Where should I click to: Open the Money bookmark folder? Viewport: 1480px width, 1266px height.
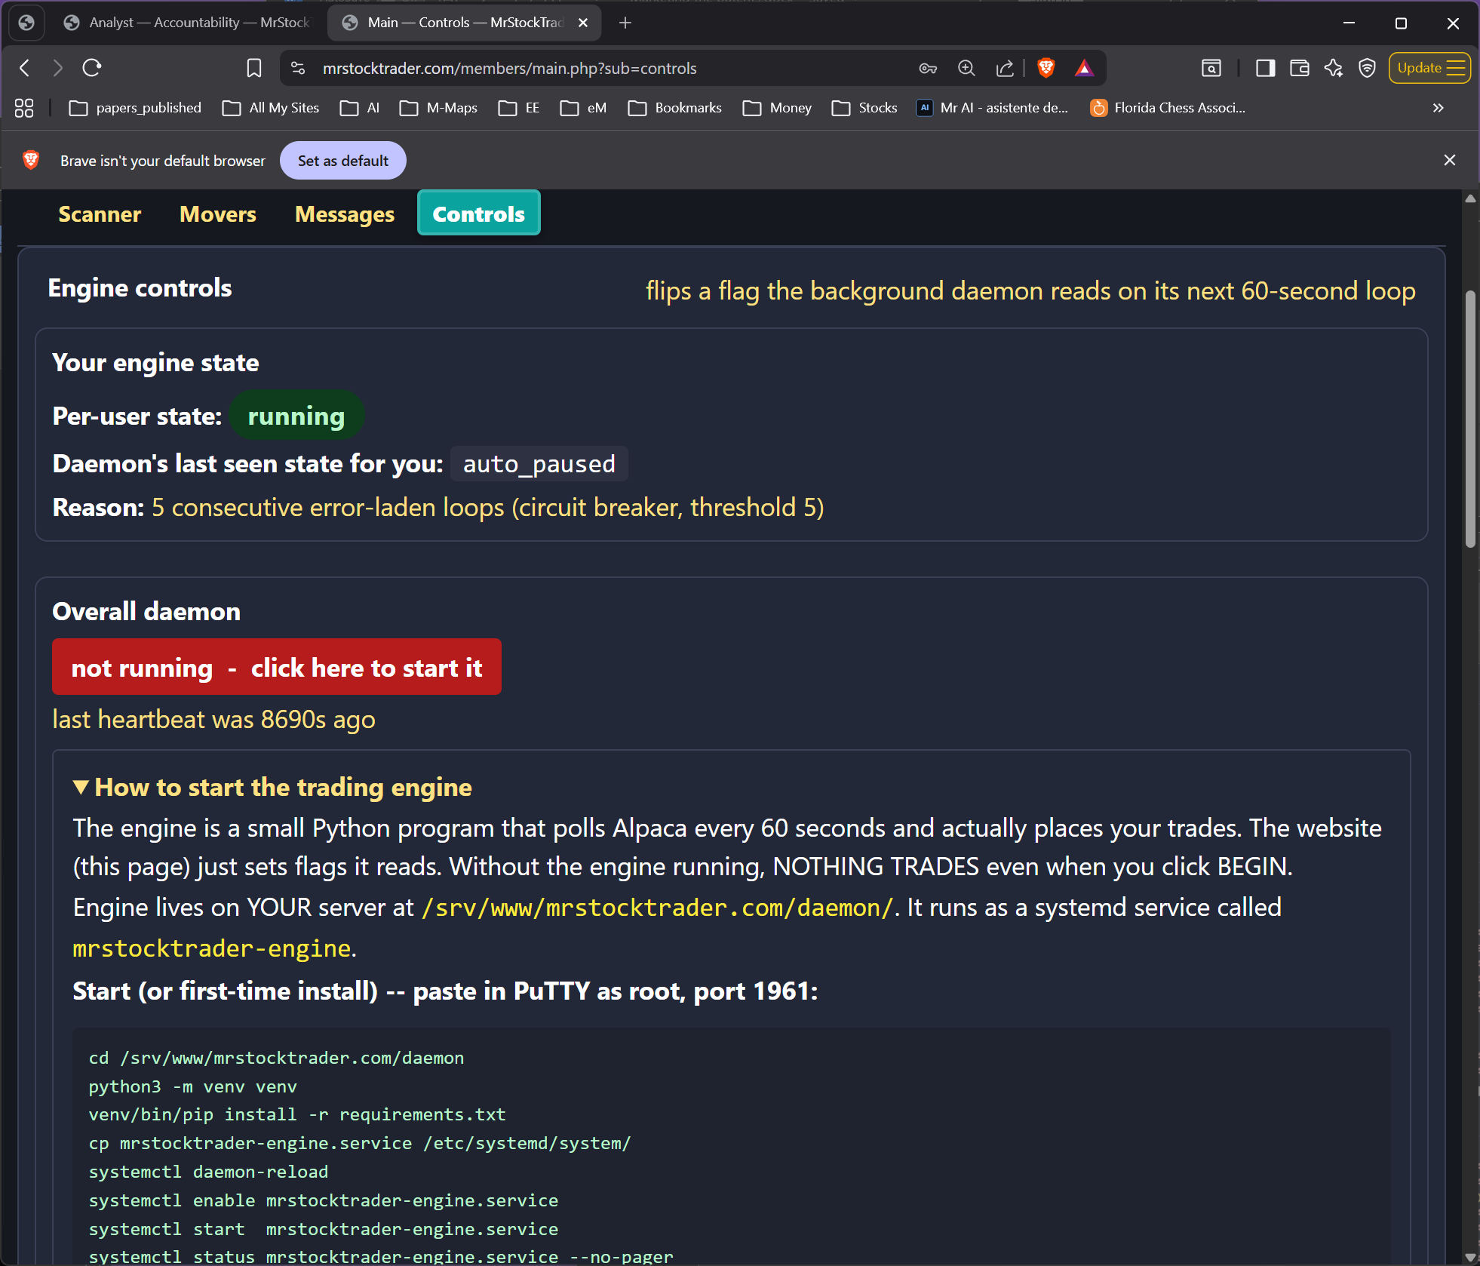tap(778, 108)
